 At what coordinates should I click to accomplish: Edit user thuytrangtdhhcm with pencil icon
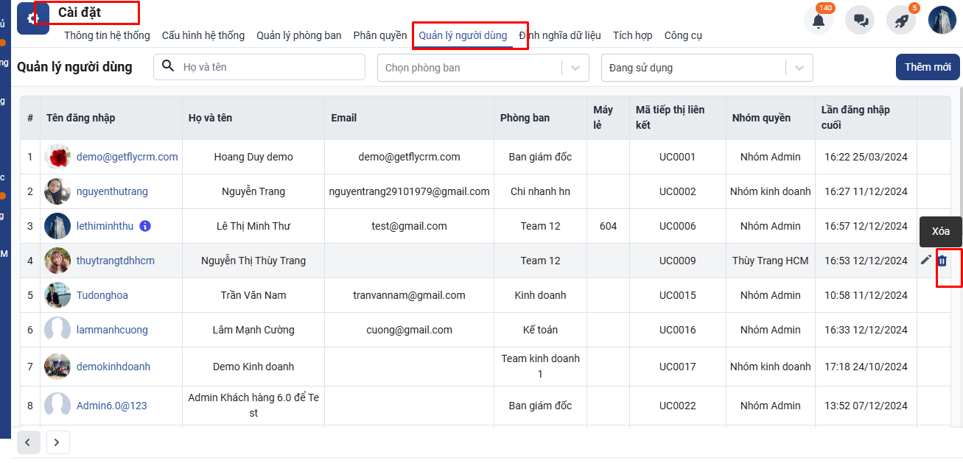point(925,260)
